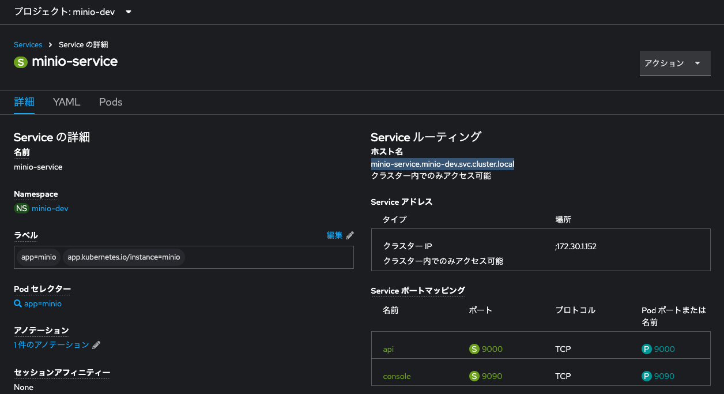Open the minio-dev namespace link
The height and width of the screenshot is (394, 724).
point(50,208)
